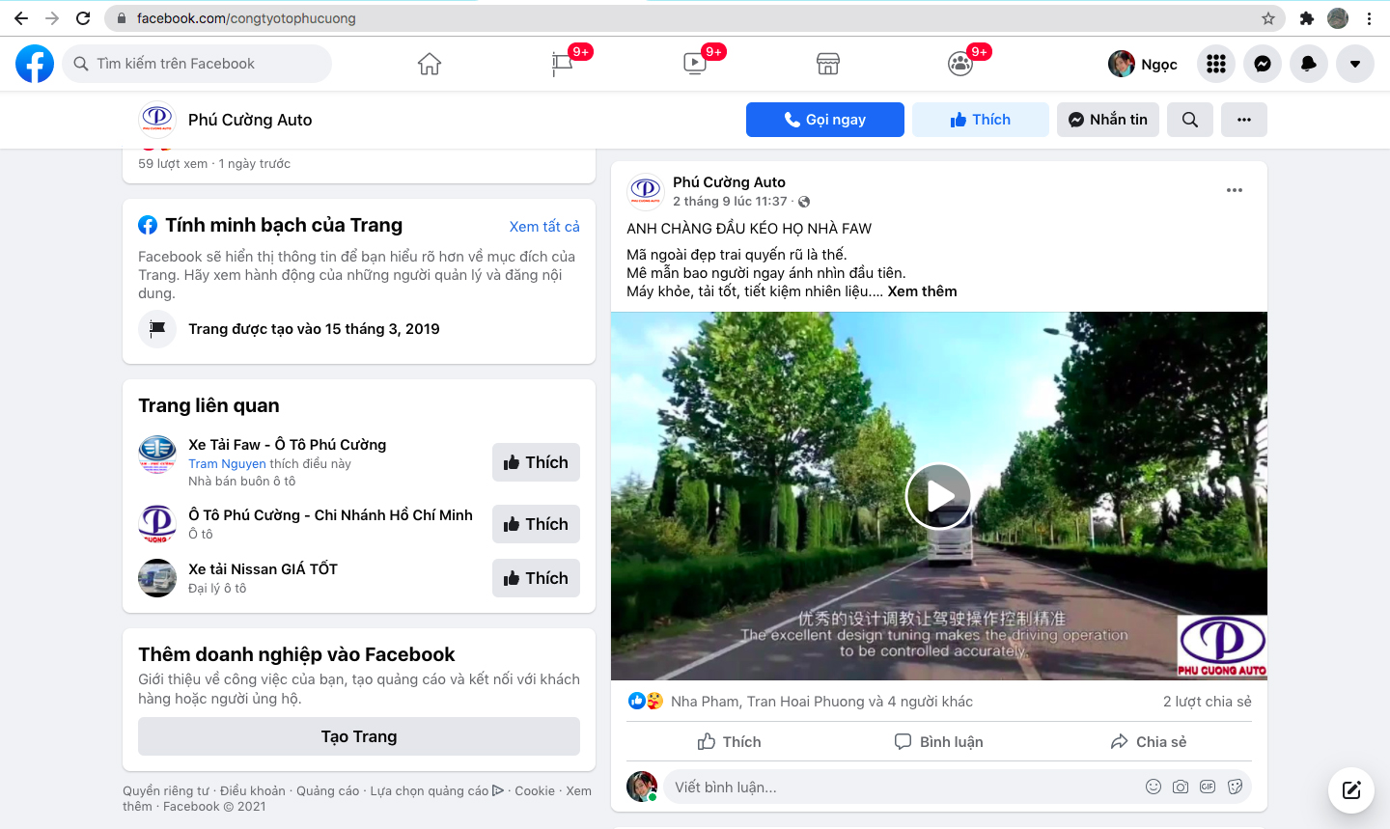Add a GIF to comment

(x=1208, y=787)
